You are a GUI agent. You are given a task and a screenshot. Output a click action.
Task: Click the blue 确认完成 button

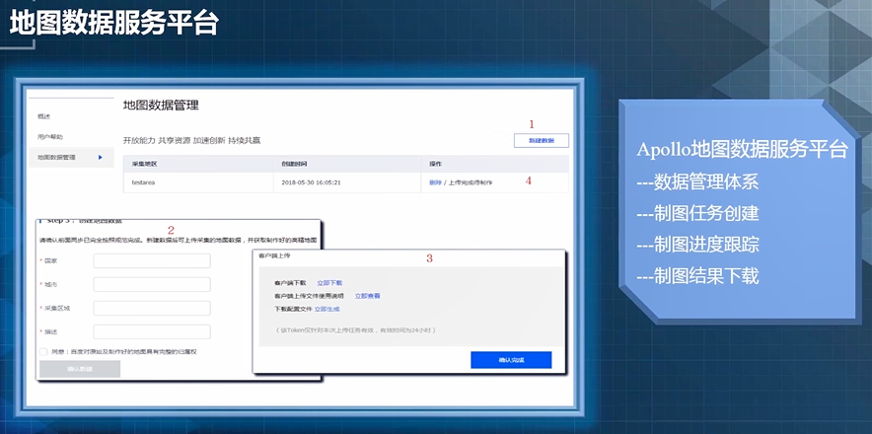click(x=511, y=360)
